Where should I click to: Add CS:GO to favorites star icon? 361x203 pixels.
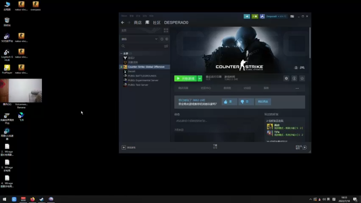(x=302, y=78)
